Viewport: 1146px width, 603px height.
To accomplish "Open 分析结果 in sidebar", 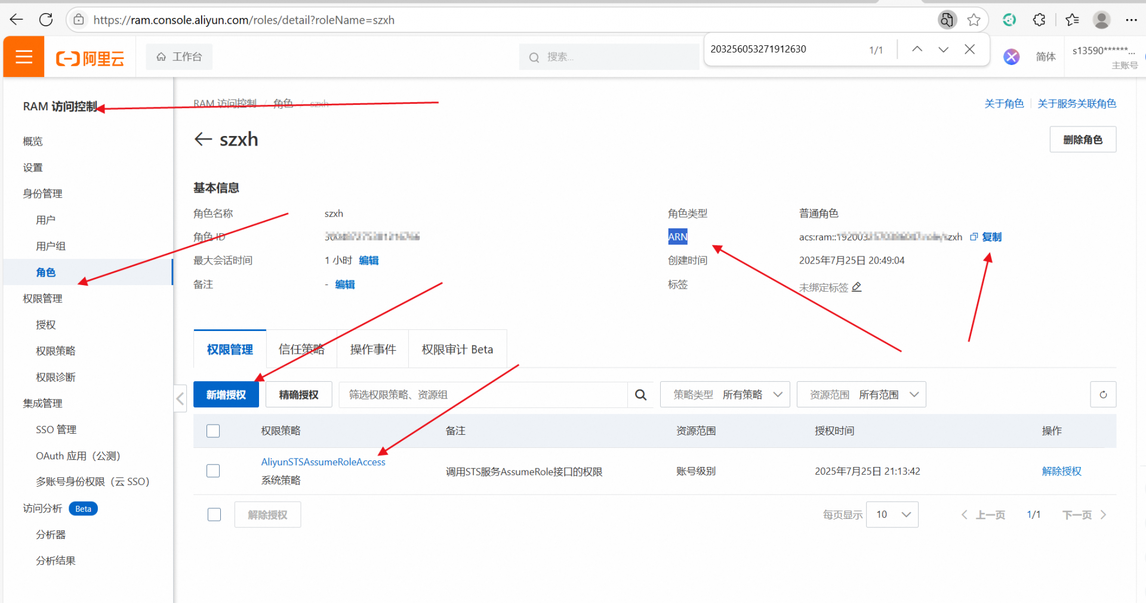I will coord(56,561).
